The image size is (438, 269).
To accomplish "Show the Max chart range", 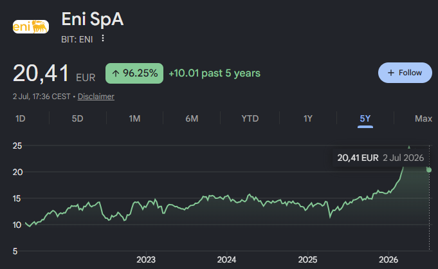I will (423, 118).
